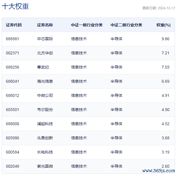
Task: Select the 海光信息 name cell
Action: pos(45,81)
